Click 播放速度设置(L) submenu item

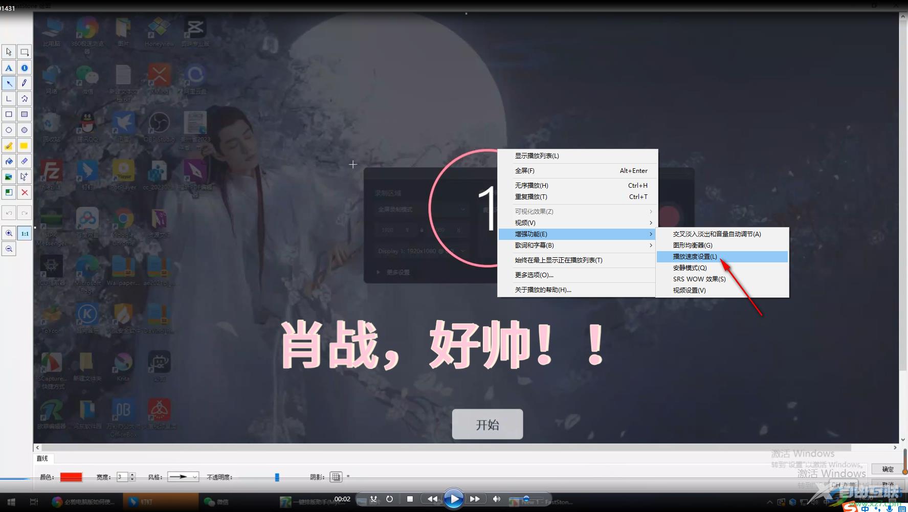tap(722, 257)
